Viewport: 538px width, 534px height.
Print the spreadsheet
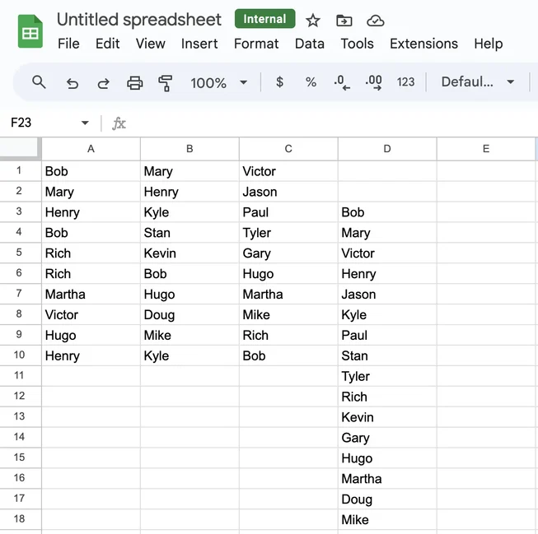tap(135, 82)
